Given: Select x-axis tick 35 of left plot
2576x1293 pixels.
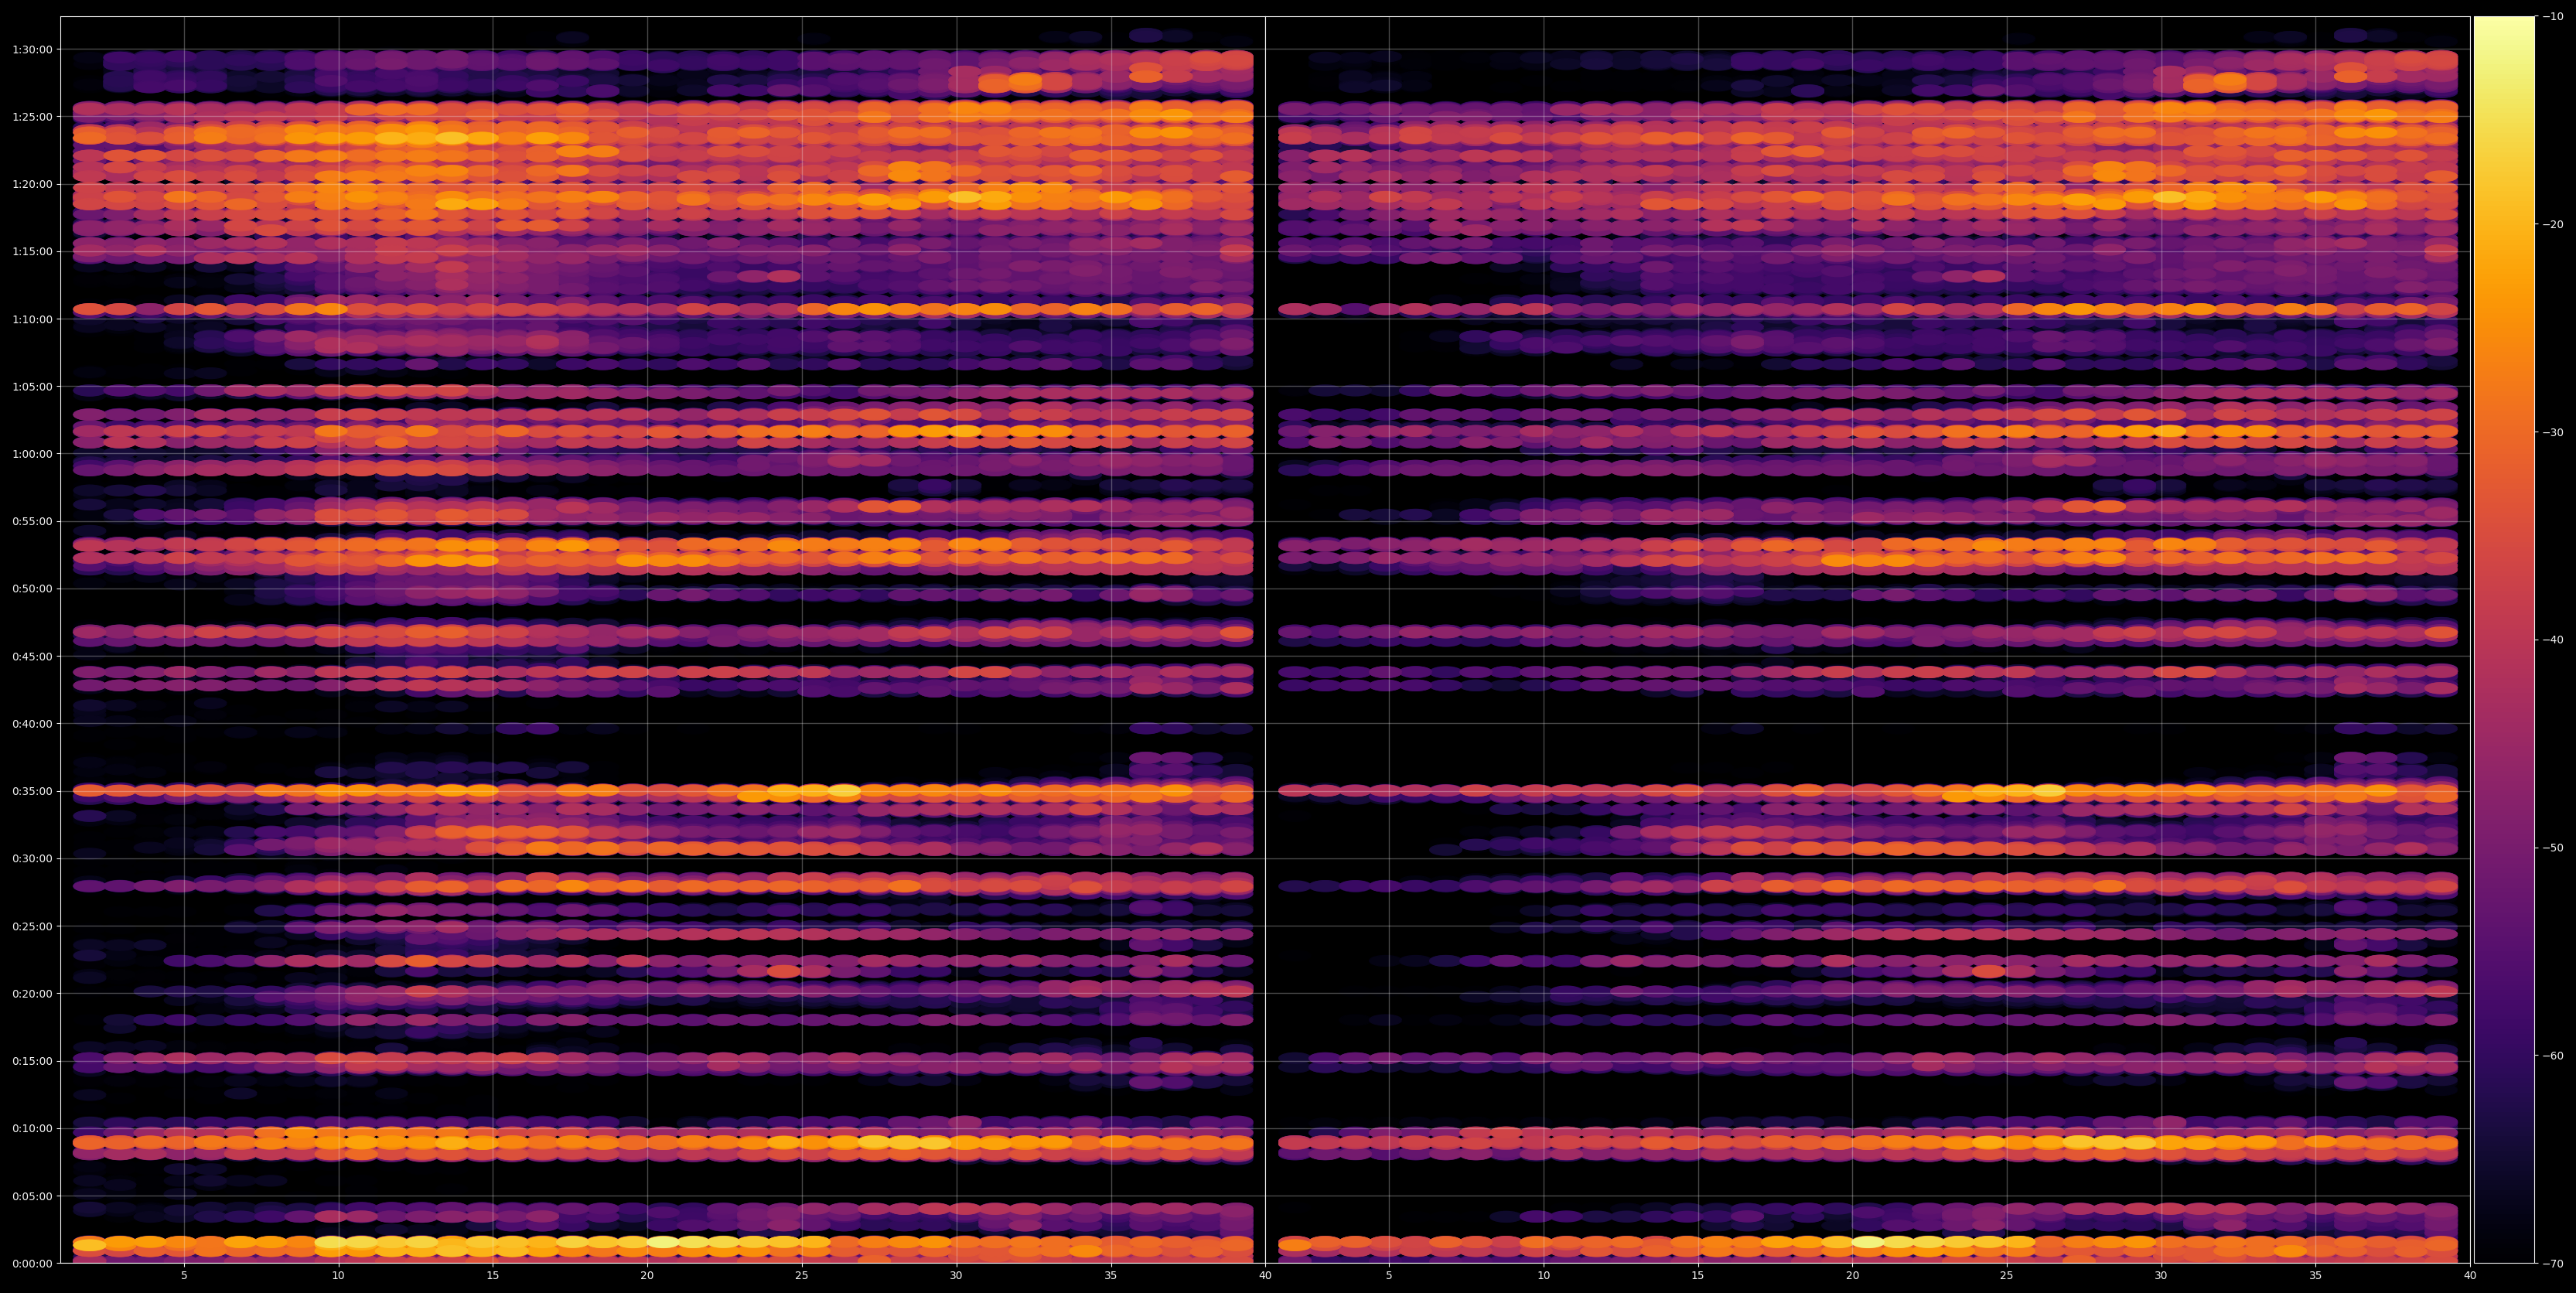Looking at the screenshot, I should click(x=1111, y=1276).
